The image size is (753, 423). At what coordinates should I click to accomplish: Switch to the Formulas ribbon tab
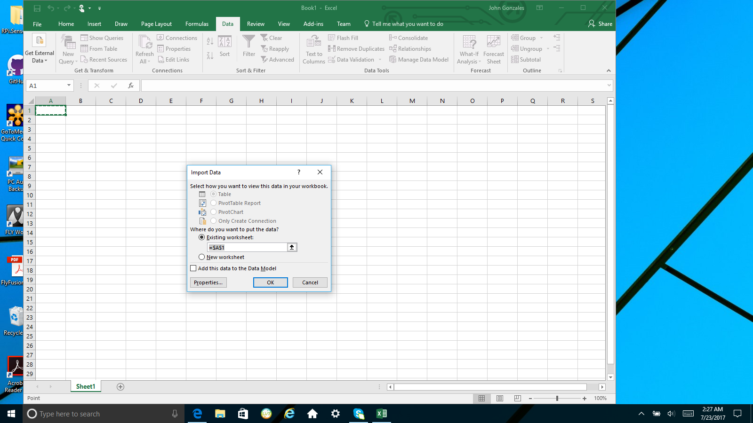coord(197,23)
